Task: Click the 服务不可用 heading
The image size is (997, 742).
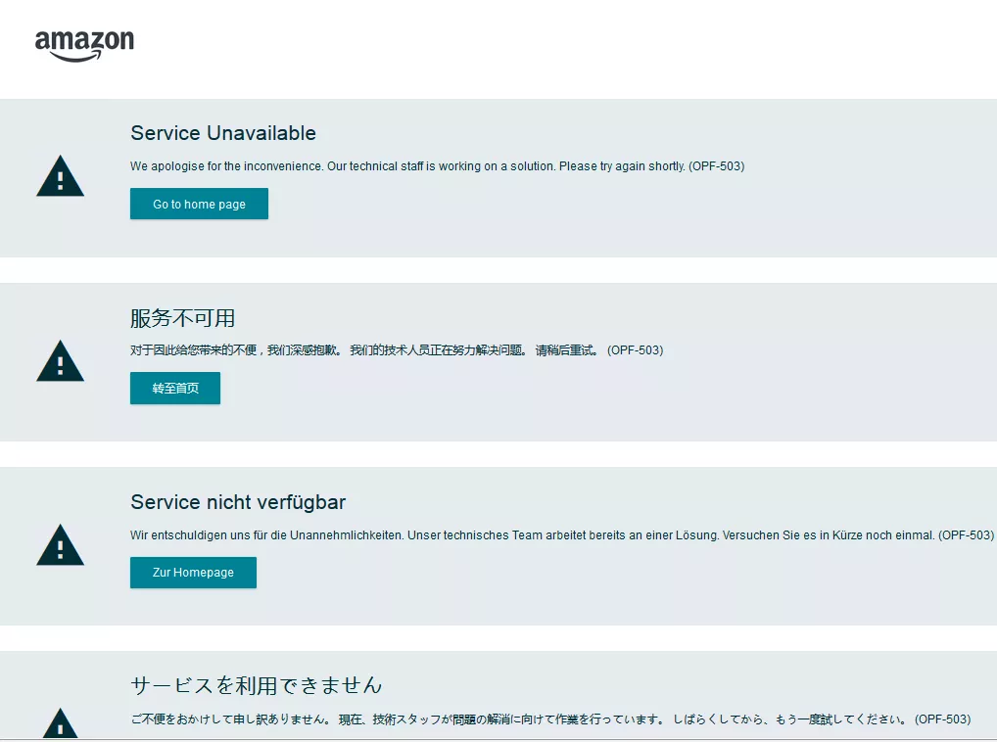Action: (x=183, y=317)
